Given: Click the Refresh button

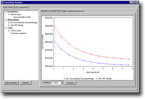Looking at the screenshot, I should pyautogui.click(x=25, y=83).
